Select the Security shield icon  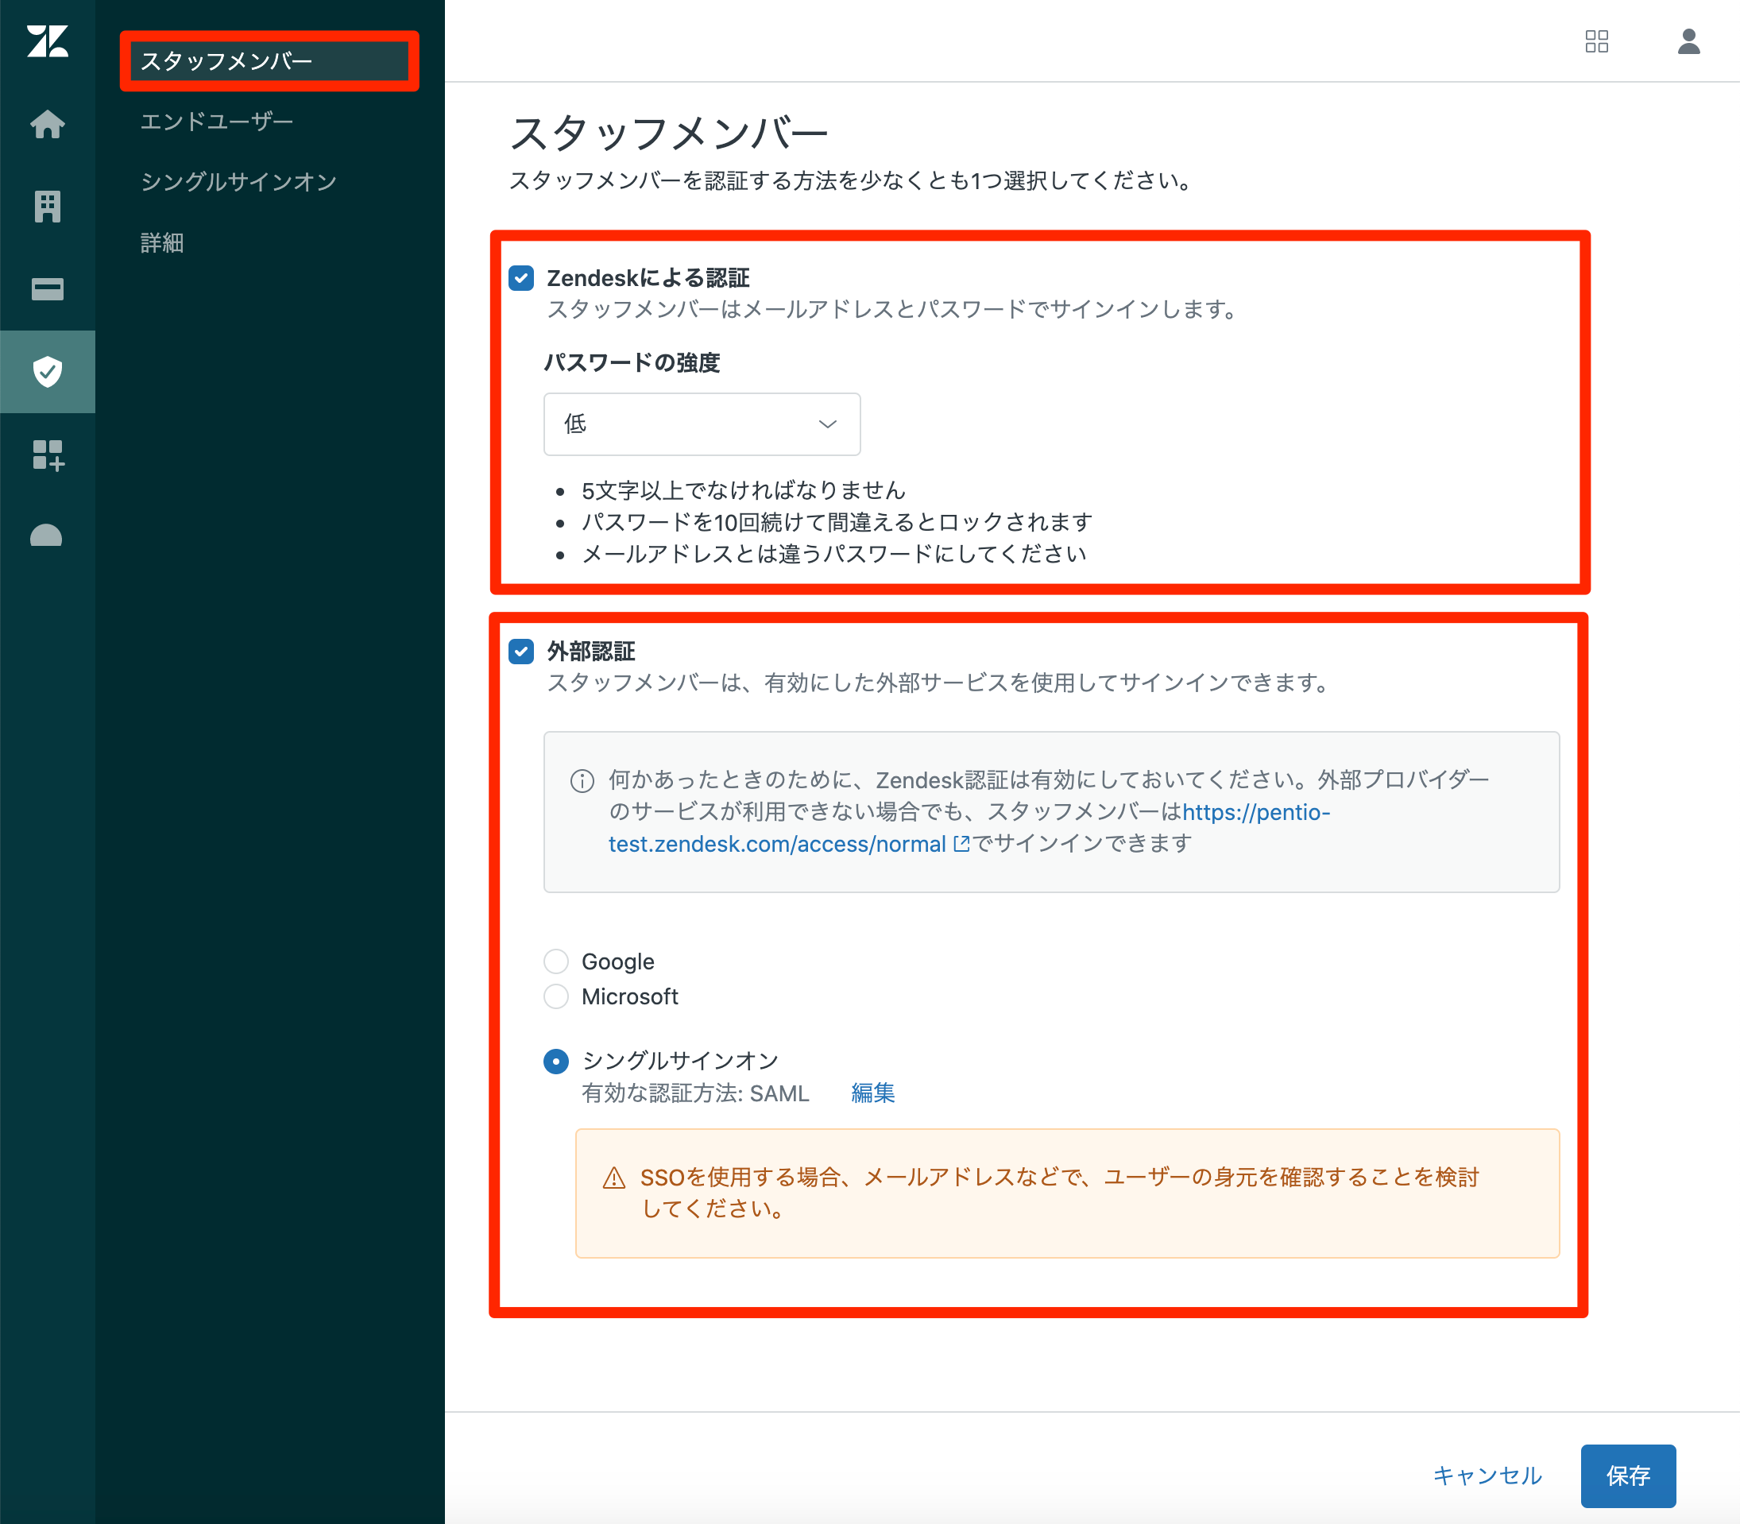pos(48,372)
